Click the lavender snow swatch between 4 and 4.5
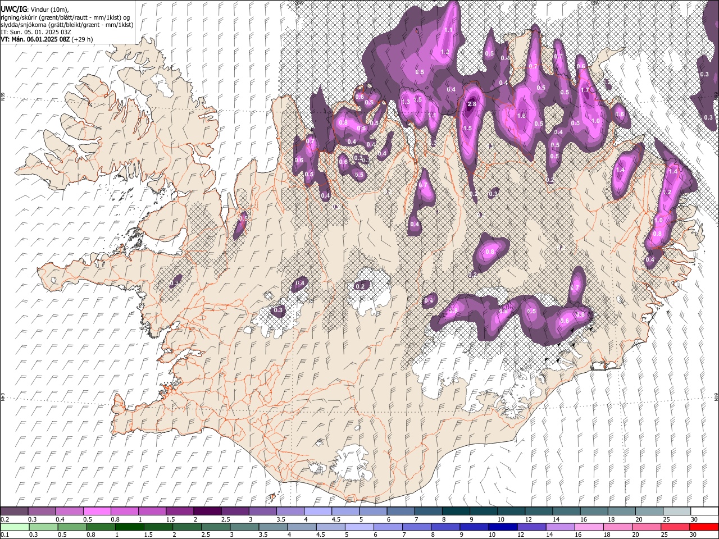 (317, 511)
